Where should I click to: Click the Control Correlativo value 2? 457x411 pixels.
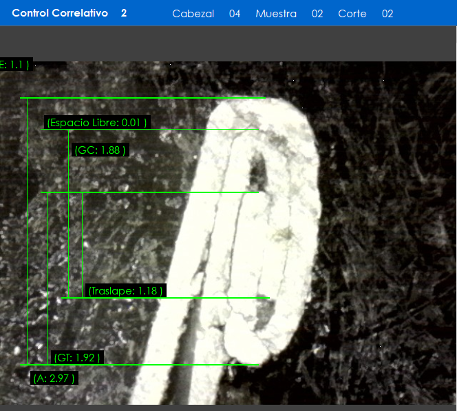(x=124, y=13)
